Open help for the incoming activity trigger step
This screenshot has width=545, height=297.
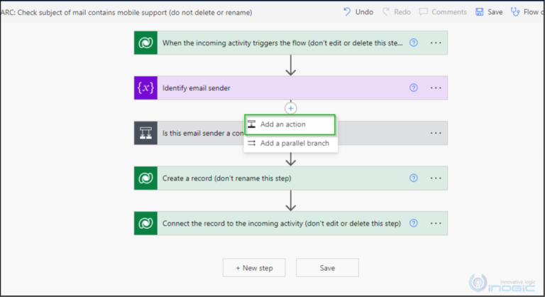413,43
